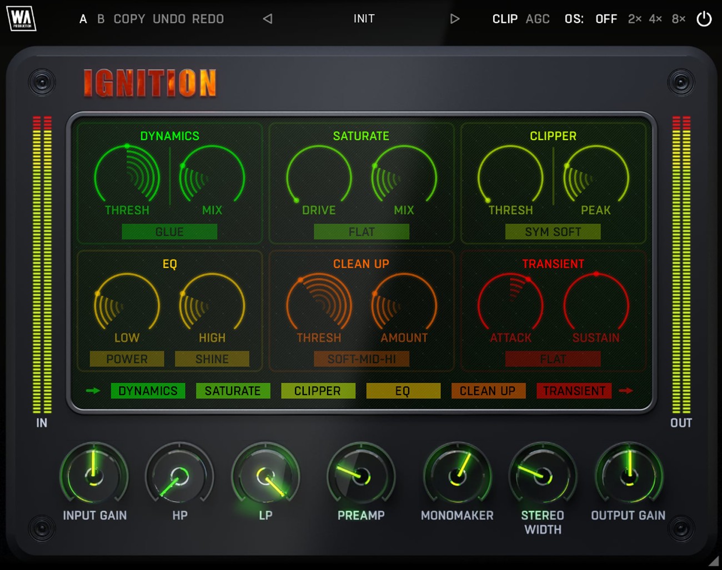Open the SYM SOFT clipper mode selector

click(x=553, y=232)
